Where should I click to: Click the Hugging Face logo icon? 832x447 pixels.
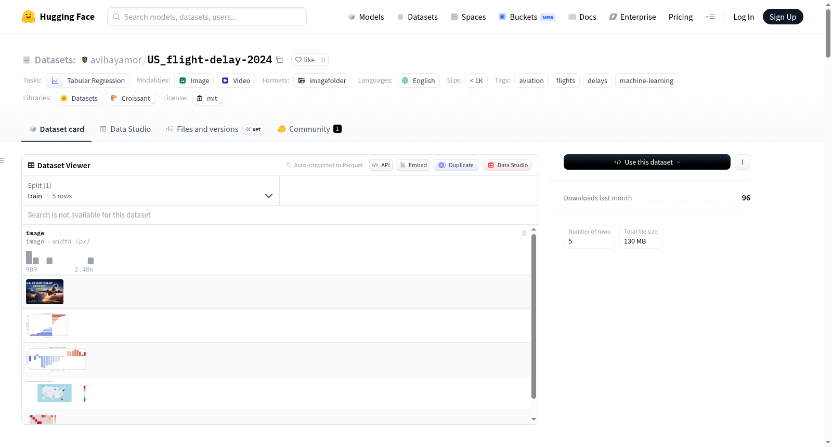click(29, 17)
